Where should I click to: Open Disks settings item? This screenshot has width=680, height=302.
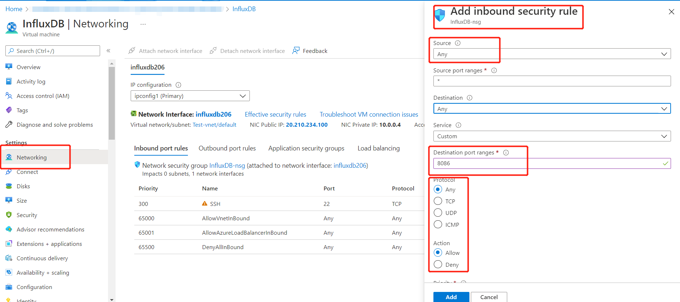pyautogui.click(x=23, y=186)
